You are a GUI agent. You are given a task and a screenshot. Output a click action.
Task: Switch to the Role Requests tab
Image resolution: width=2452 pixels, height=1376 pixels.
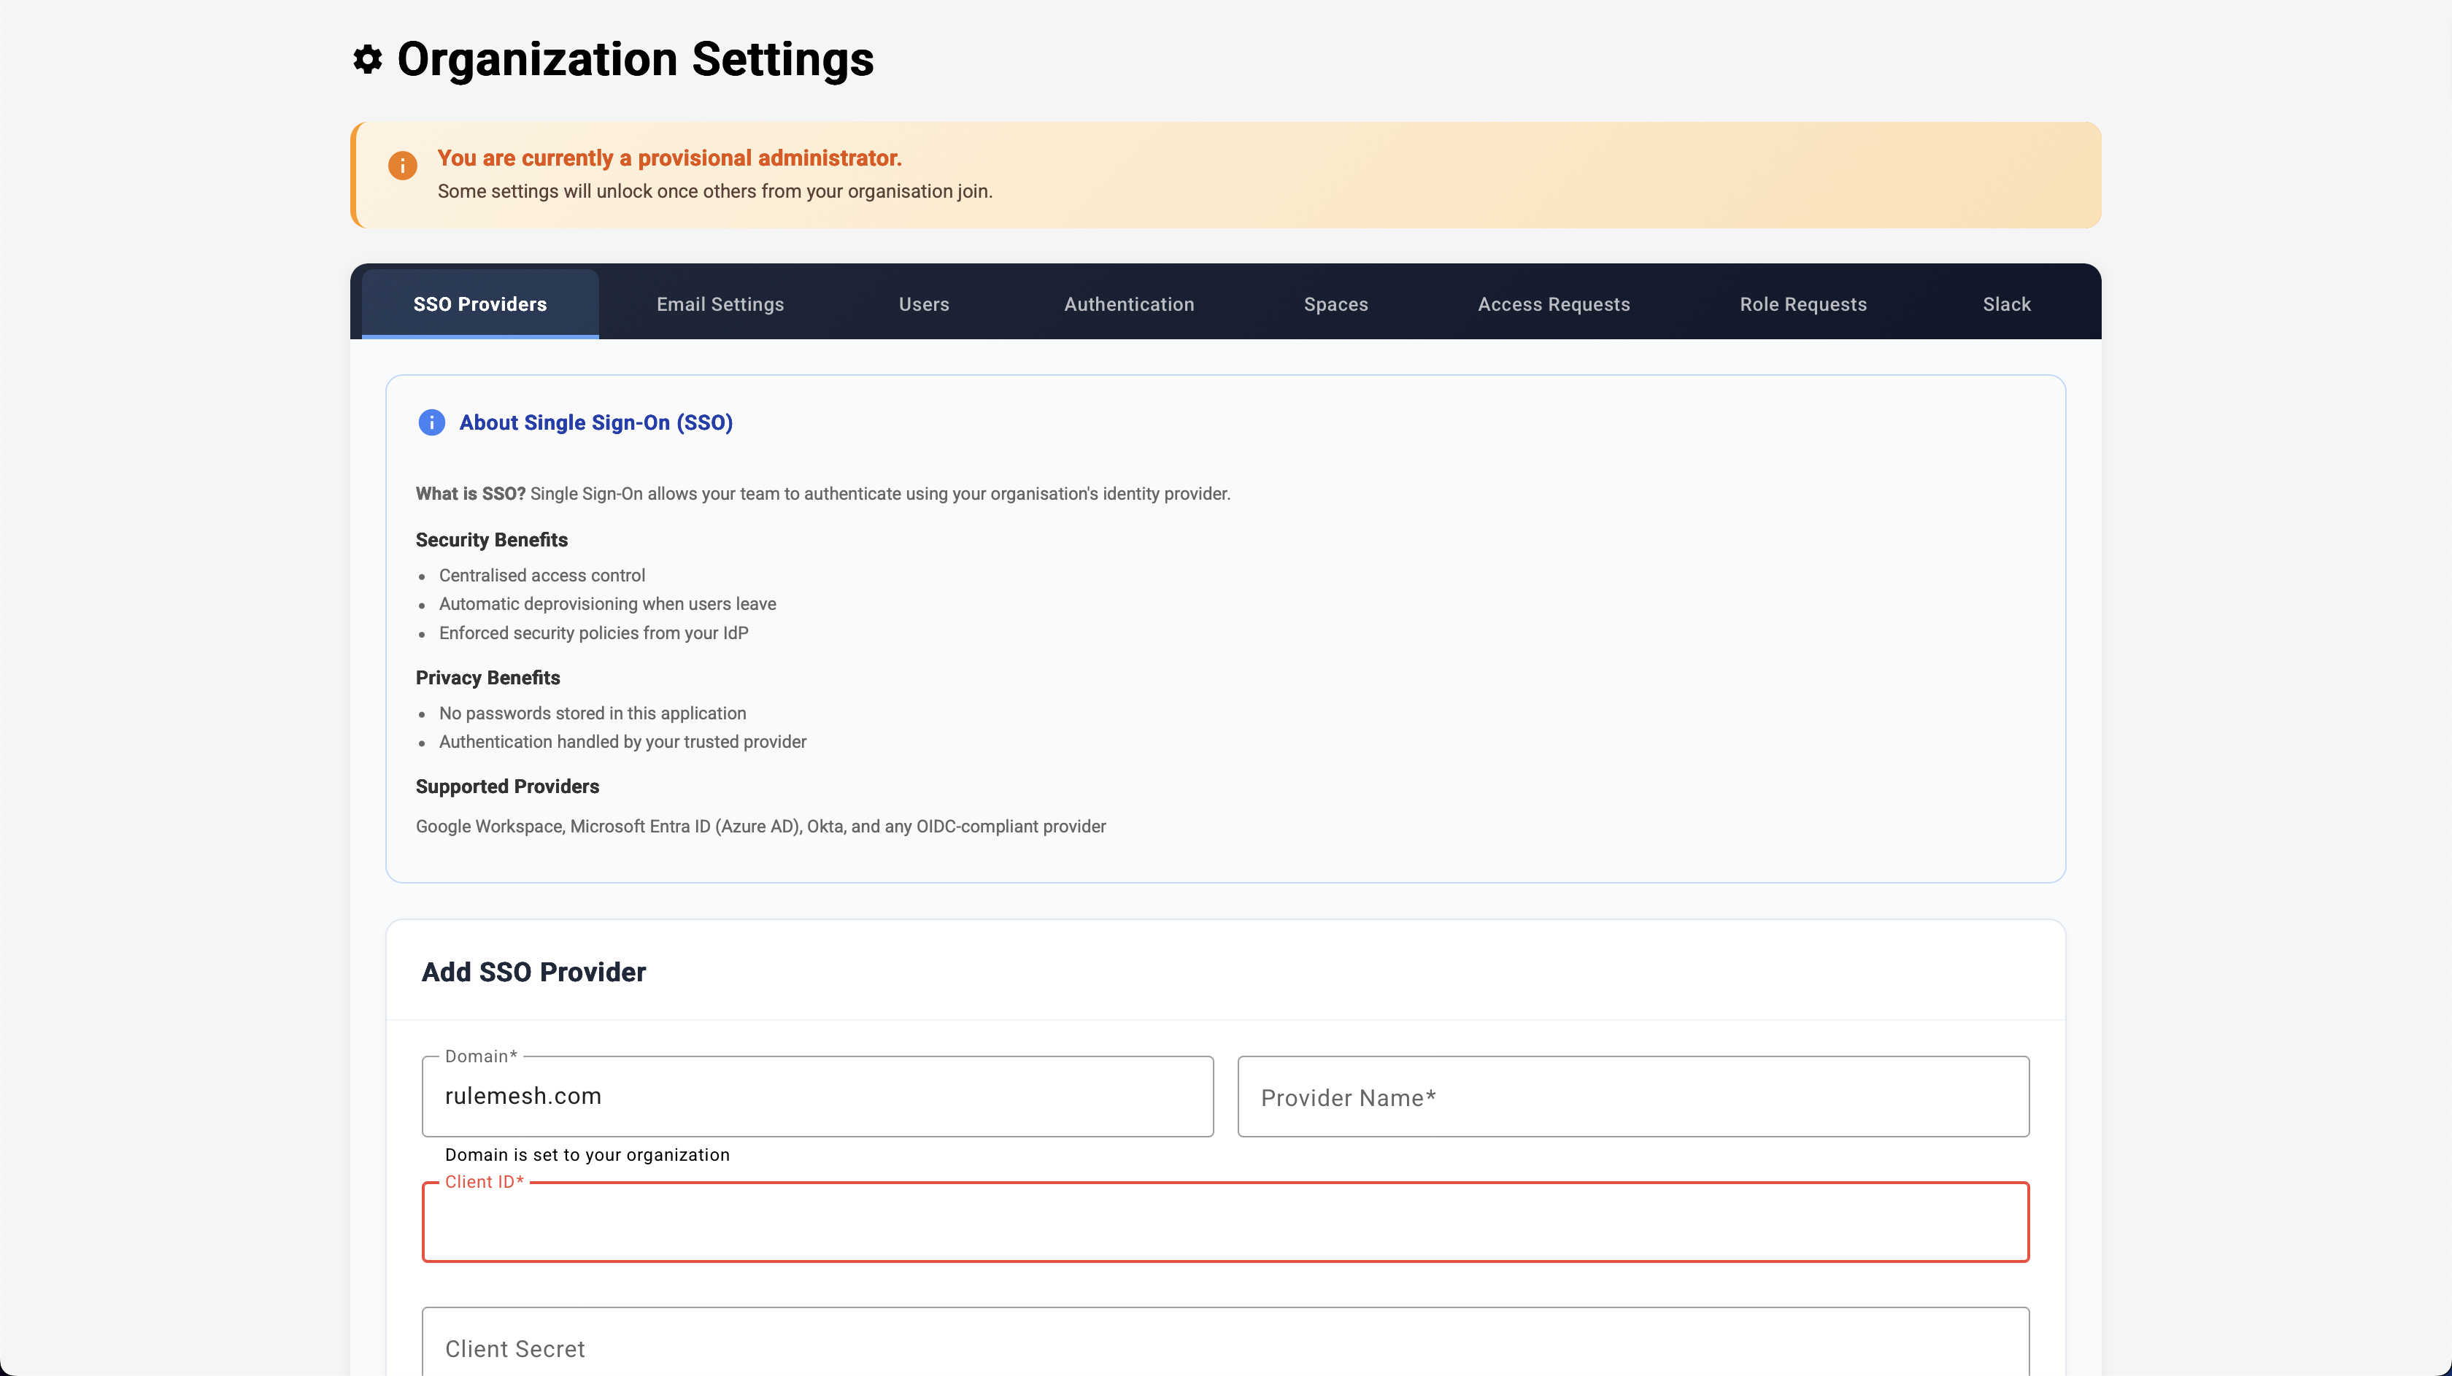click(1803, 304)
